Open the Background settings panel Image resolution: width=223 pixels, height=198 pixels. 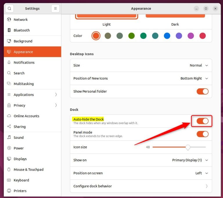click(x=33, y=41)
